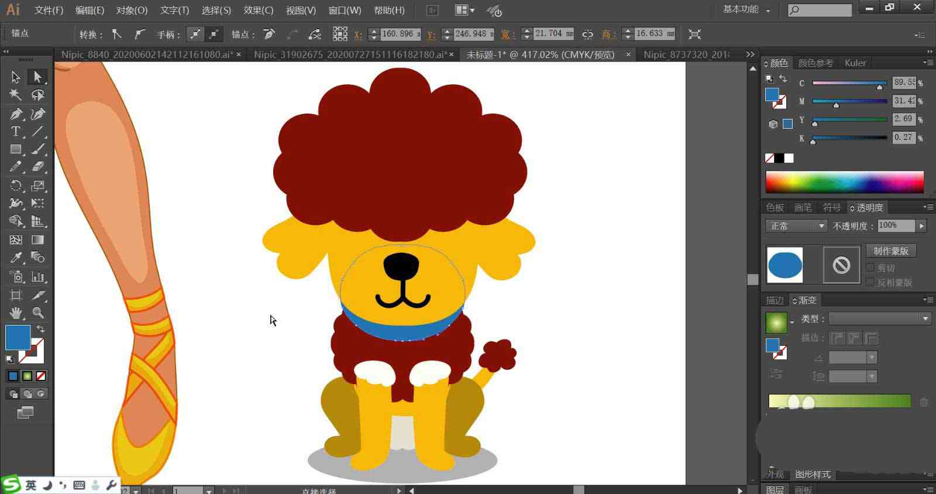This screenshot has width=936, height=494.
Task: Open the 基本功能 workspace dropdown
Action: click(746, 9)
